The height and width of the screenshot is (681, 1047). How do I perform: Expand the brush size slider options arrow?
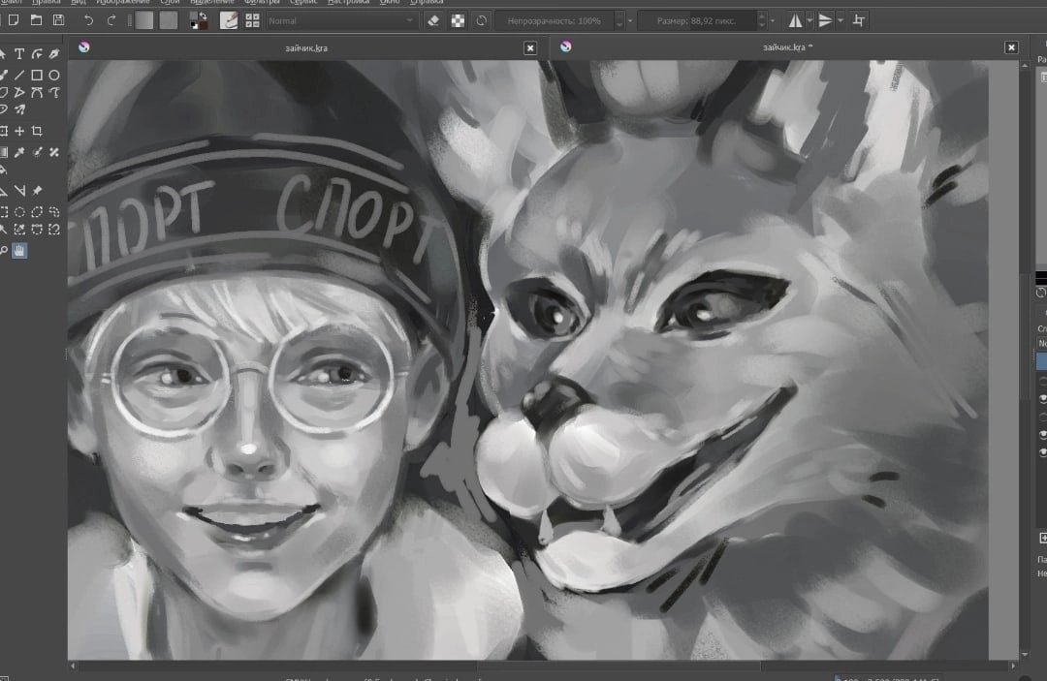(x=773, y=20)
